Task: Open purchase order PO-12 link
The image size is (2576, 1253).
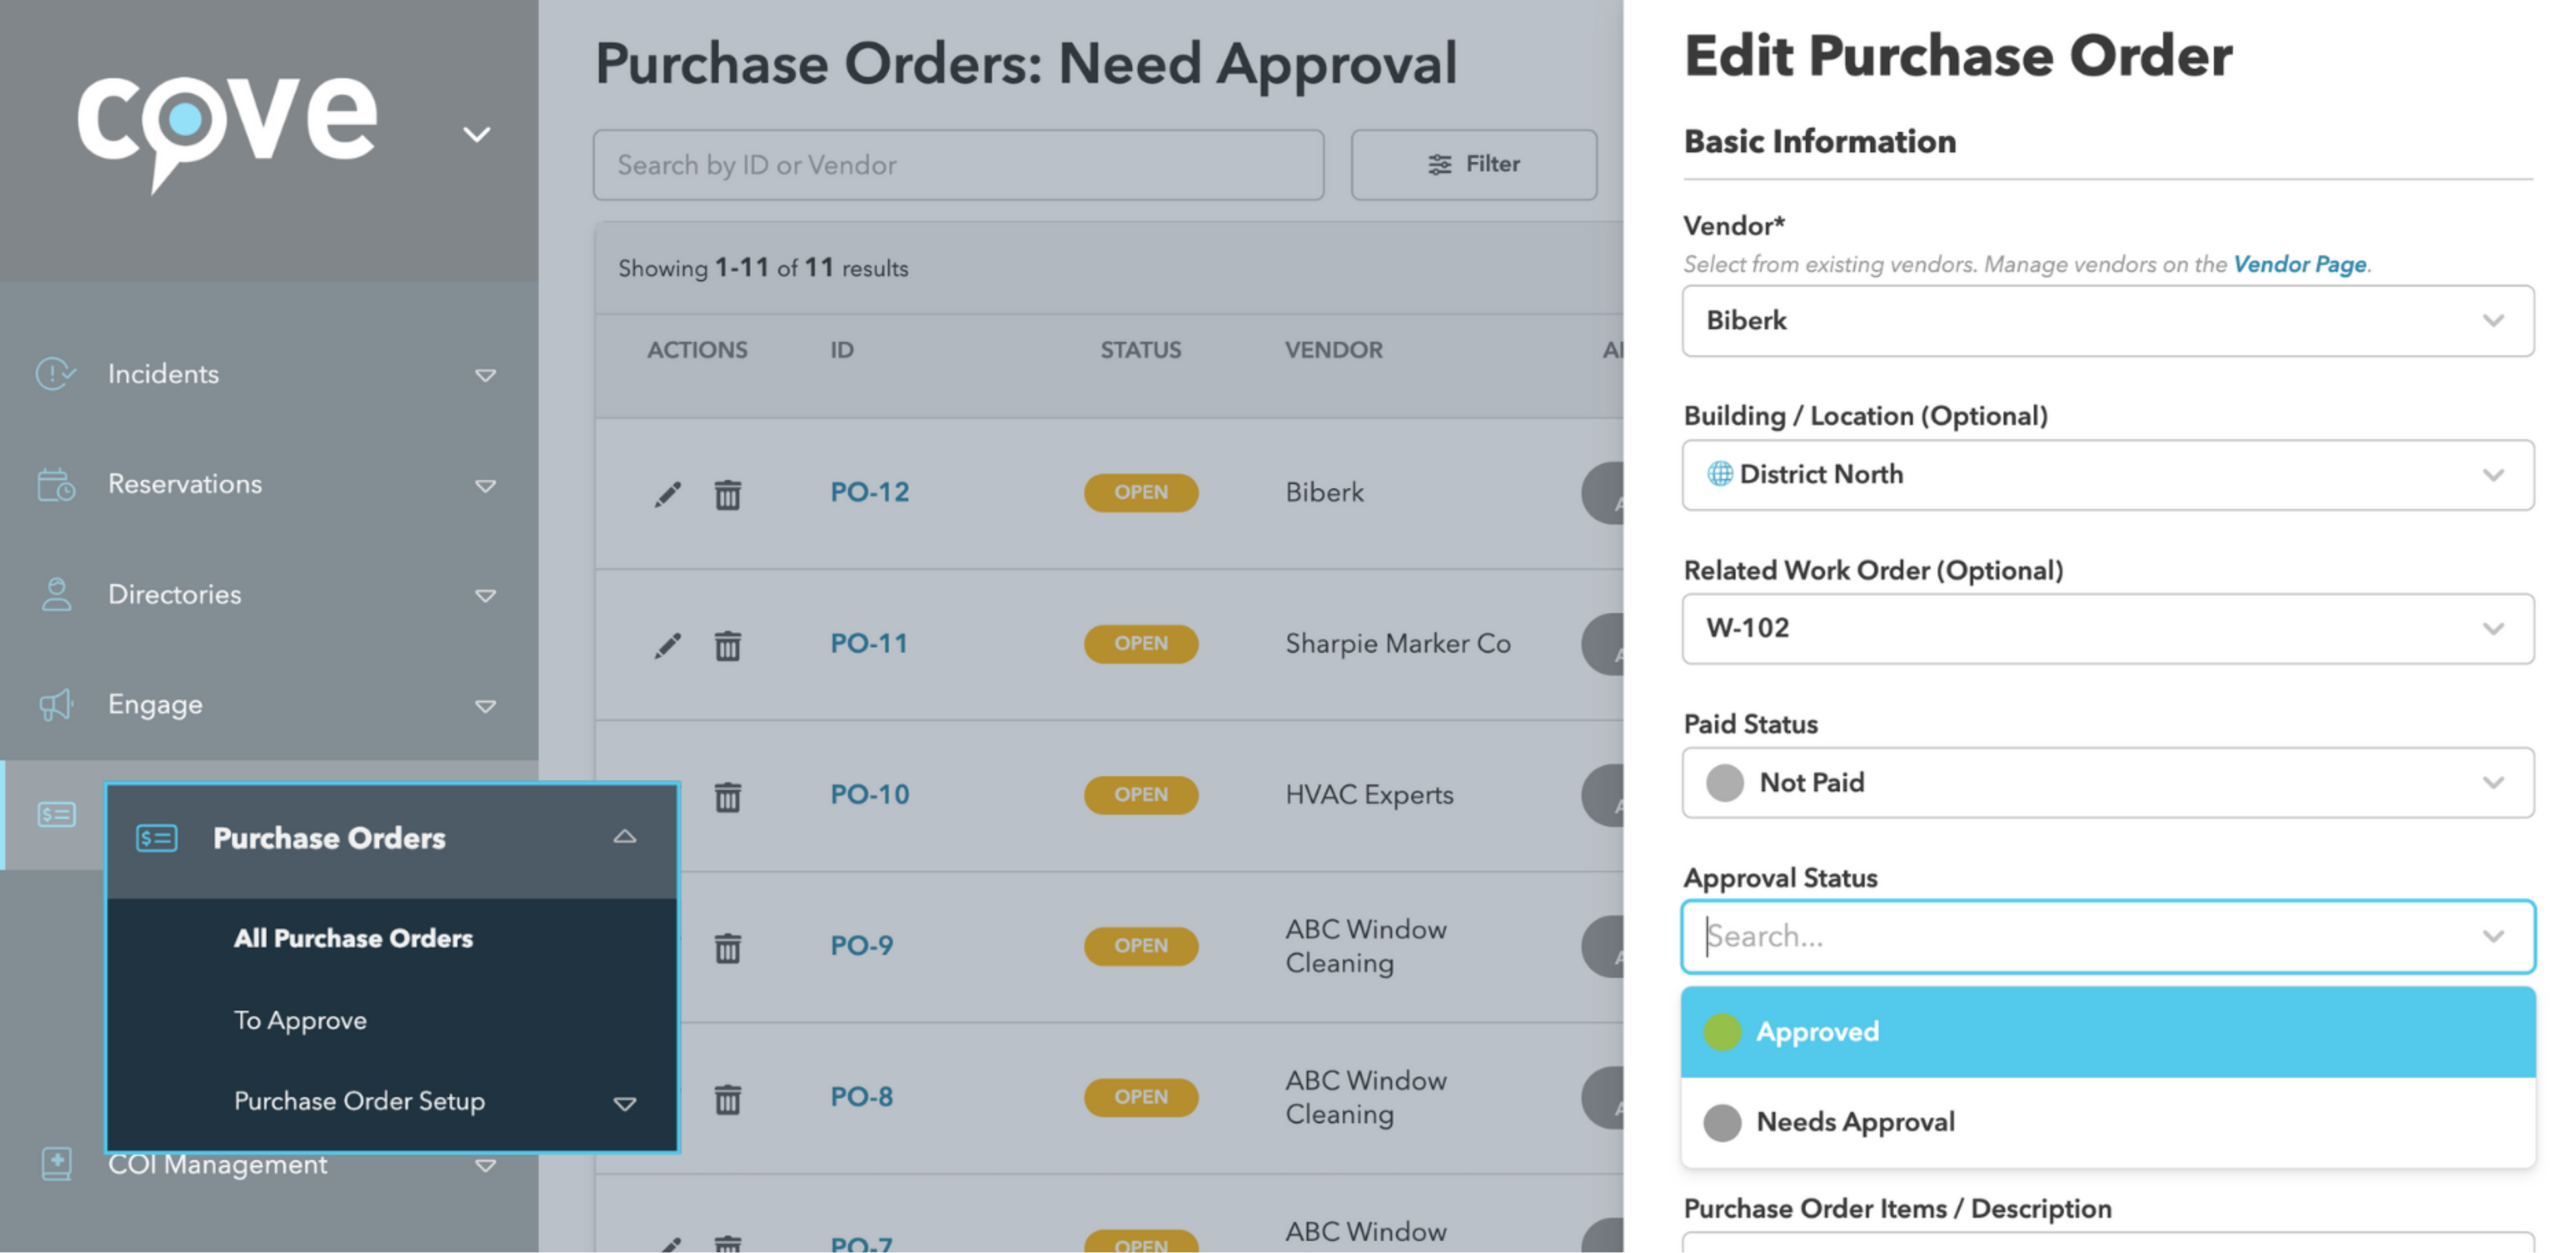Action: coord(870,492)
